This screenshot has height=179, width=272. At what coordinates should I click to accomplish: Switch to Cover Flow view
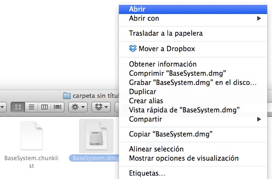57,107
